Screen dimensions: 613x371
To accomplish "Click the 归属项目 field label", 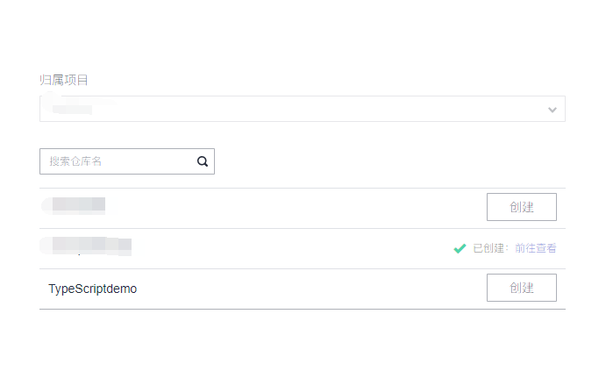I will click(x=64, y=80).
